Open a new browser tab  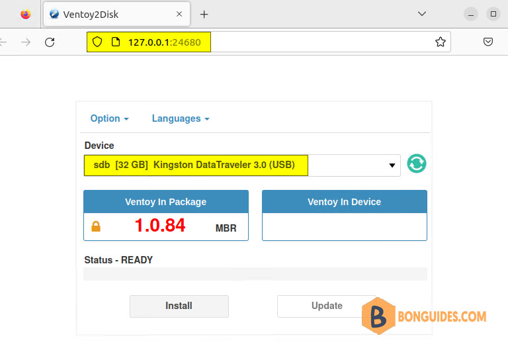204,15
